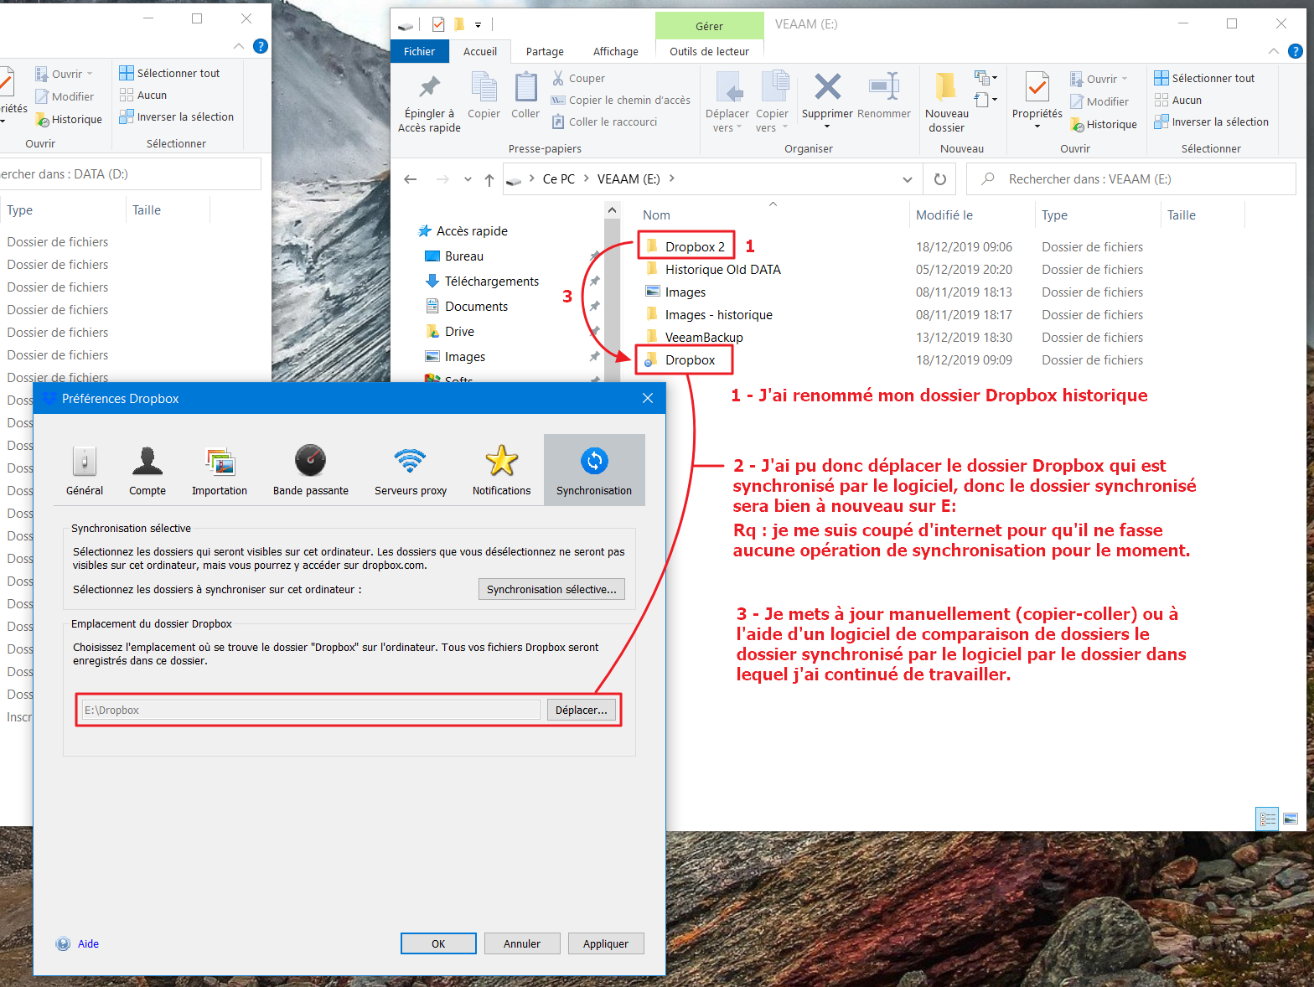Open the Général preferences tab

coord(85,470)
